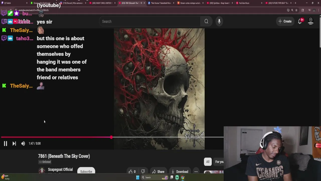Switch to the Spiritbox Keep Sweet tab
This screenshot has height=181, width=321.
pyautogui.click(x=219, y=3)
